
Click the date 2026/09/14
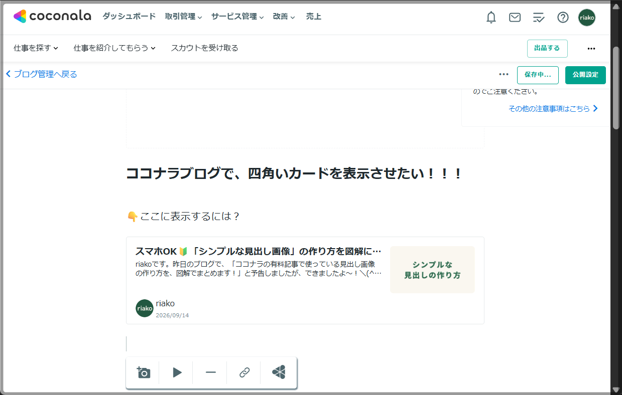click(x=172, y=315)
